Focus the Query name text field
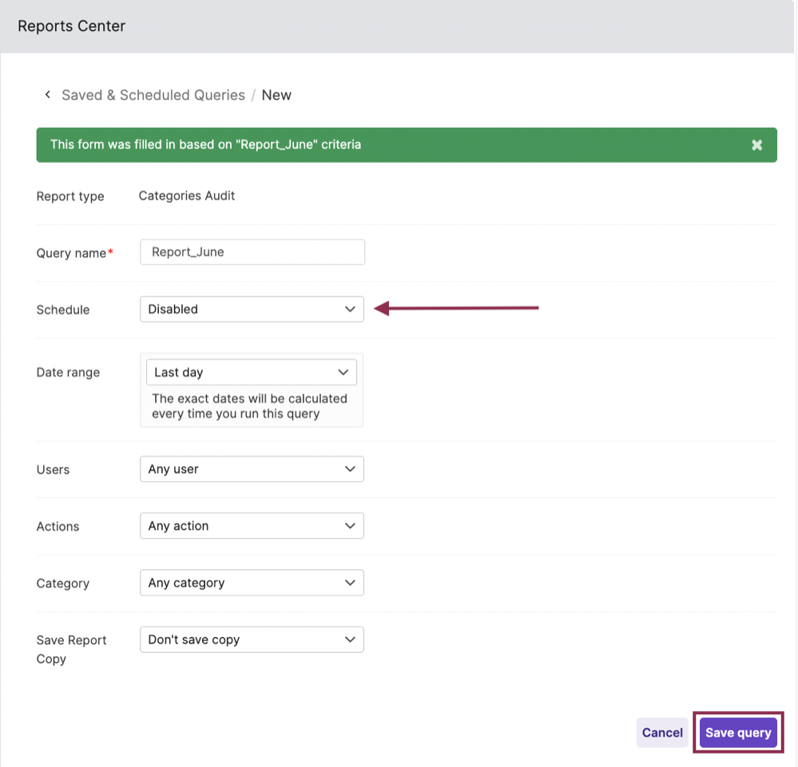798x767 pixels. [252, 252]
